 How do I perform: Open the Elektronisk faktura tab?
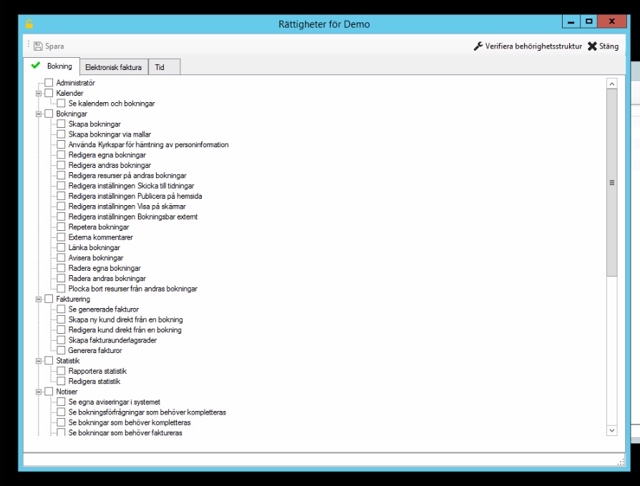114,67
